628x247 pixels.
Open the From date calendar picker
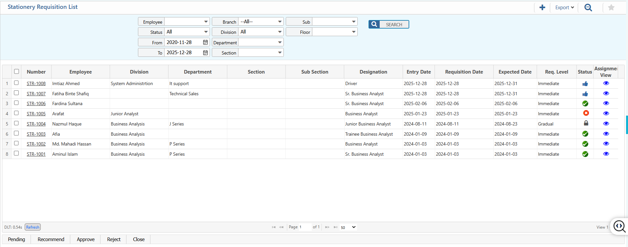coord(205,42)
